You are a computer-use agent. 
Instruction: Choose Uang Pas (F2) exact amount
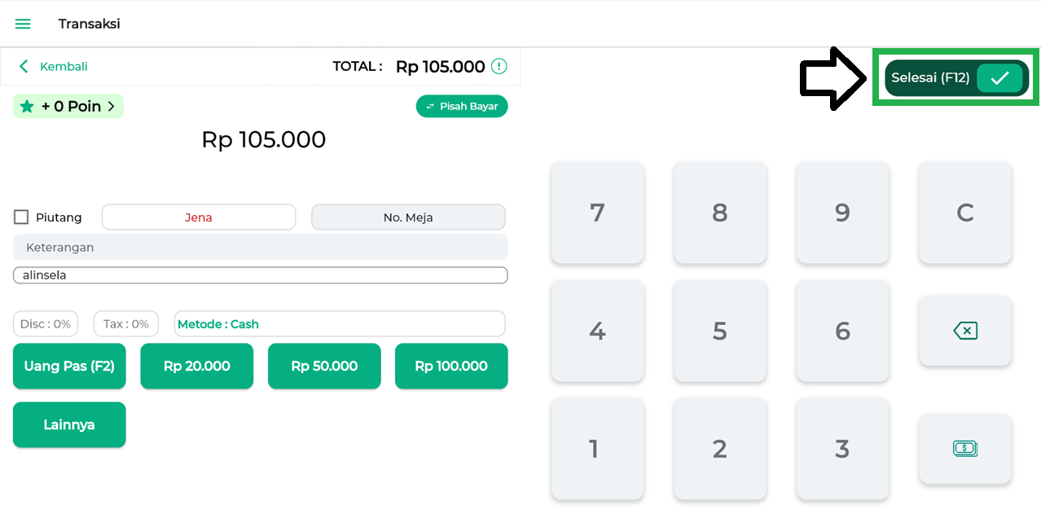click(69, 366)
